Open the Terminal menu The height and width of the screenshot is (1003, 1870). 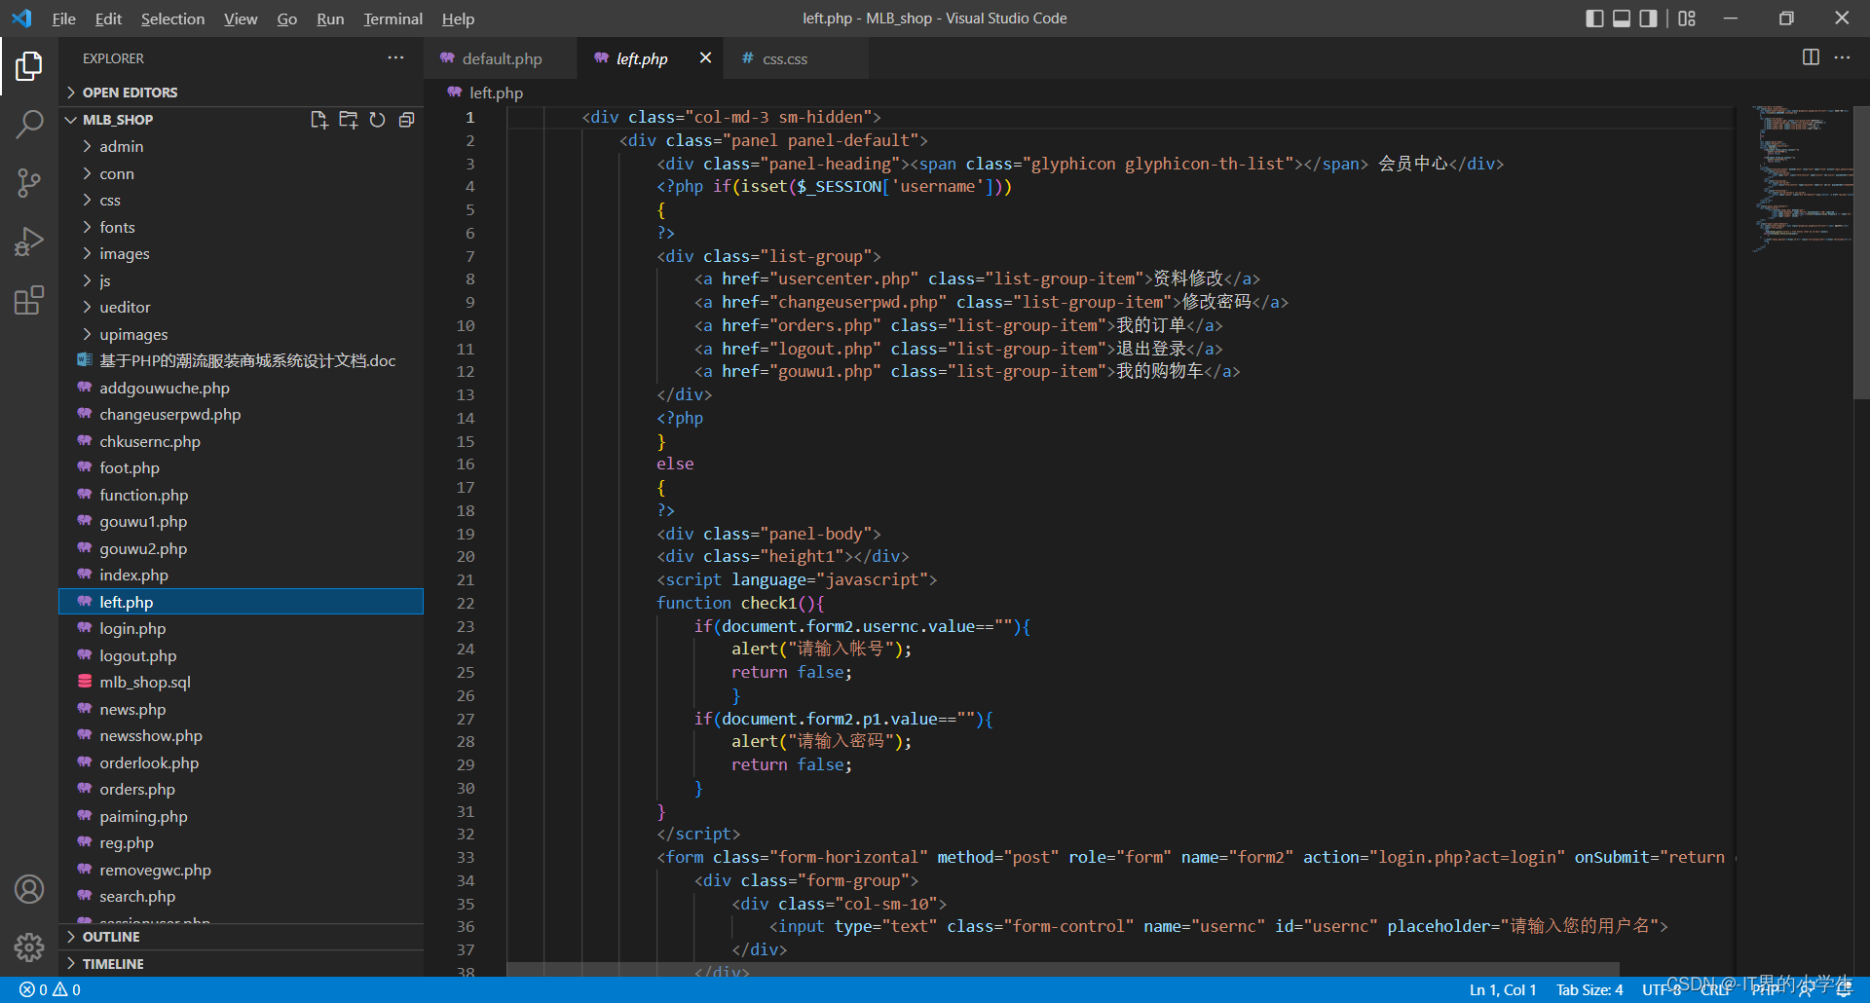click(x=393, y=19)
